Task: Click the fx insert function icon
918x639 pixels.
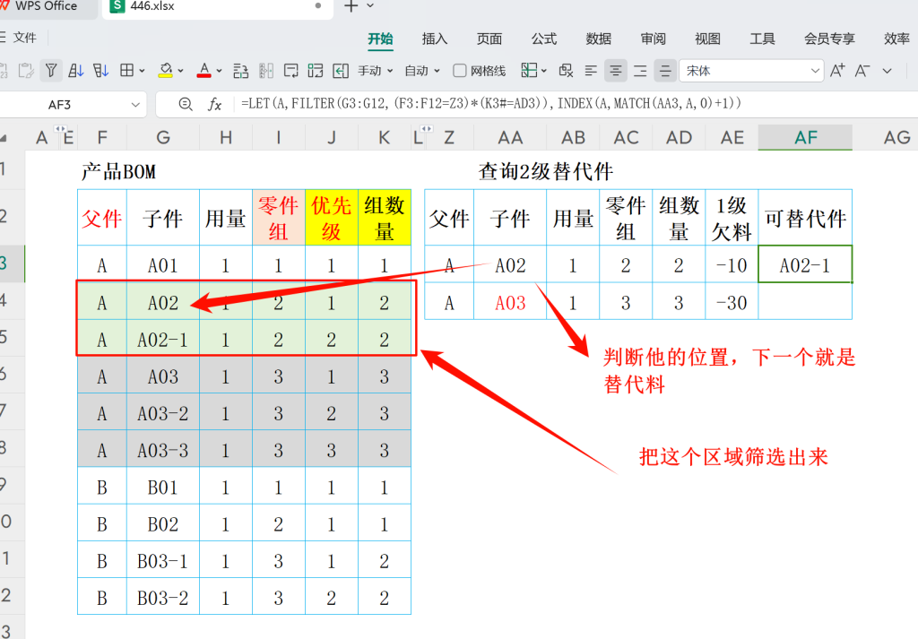Action: tap(215, 104)
